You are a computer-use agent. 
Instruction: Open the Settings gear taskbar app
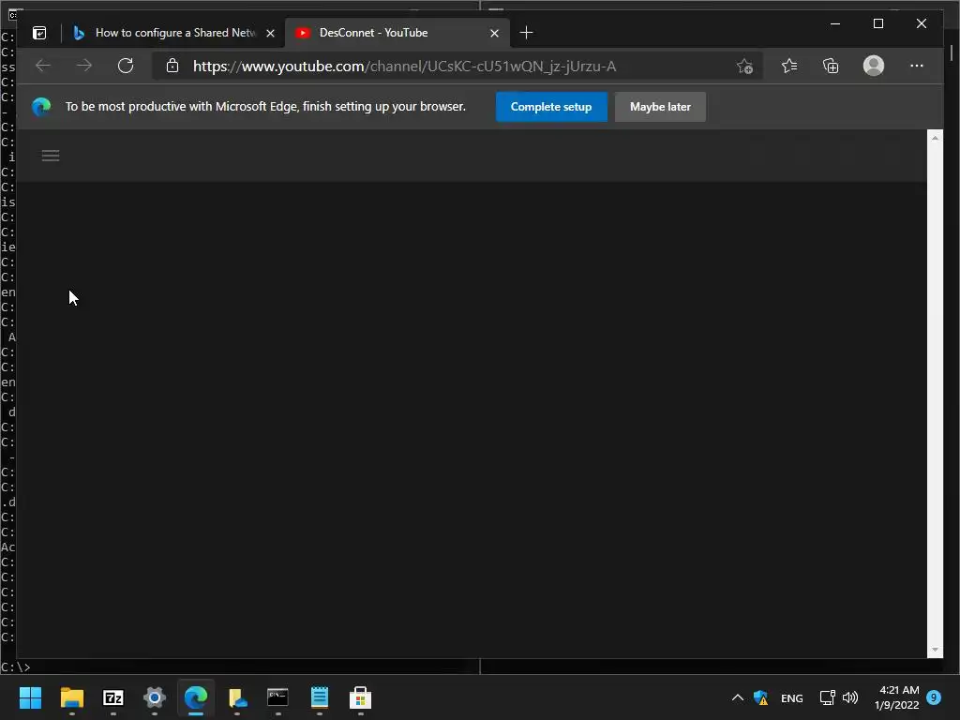155,697
